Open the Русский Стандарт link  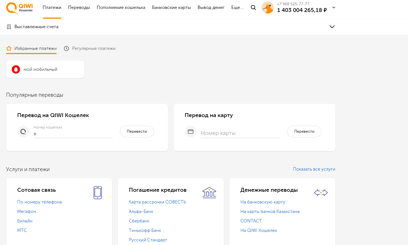(148, 240)
